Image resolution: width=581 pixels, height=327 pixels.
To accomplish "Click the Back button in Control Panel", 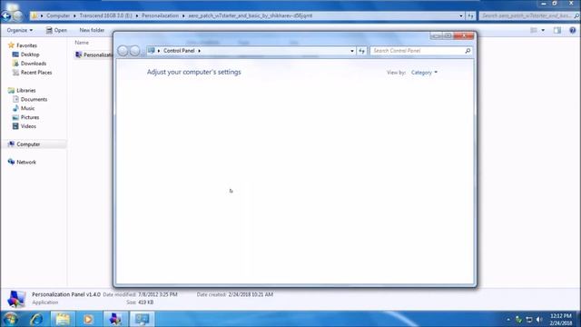I will [x=123, y=51].
